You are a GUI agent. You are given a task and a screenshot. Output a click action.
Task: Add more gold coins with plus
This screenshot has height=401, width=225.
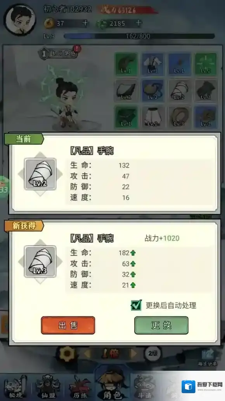pyautogui.click(x=85, y=23)
